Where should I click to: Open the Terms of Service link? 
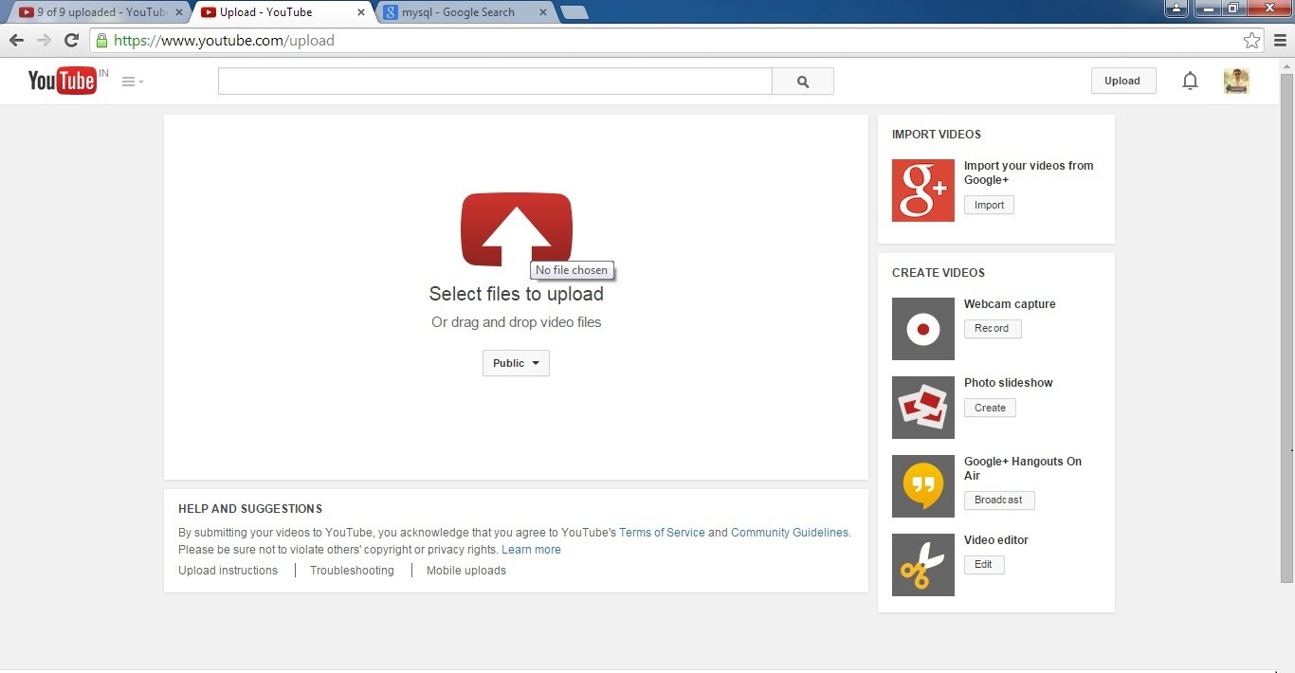tap(662, 533)
